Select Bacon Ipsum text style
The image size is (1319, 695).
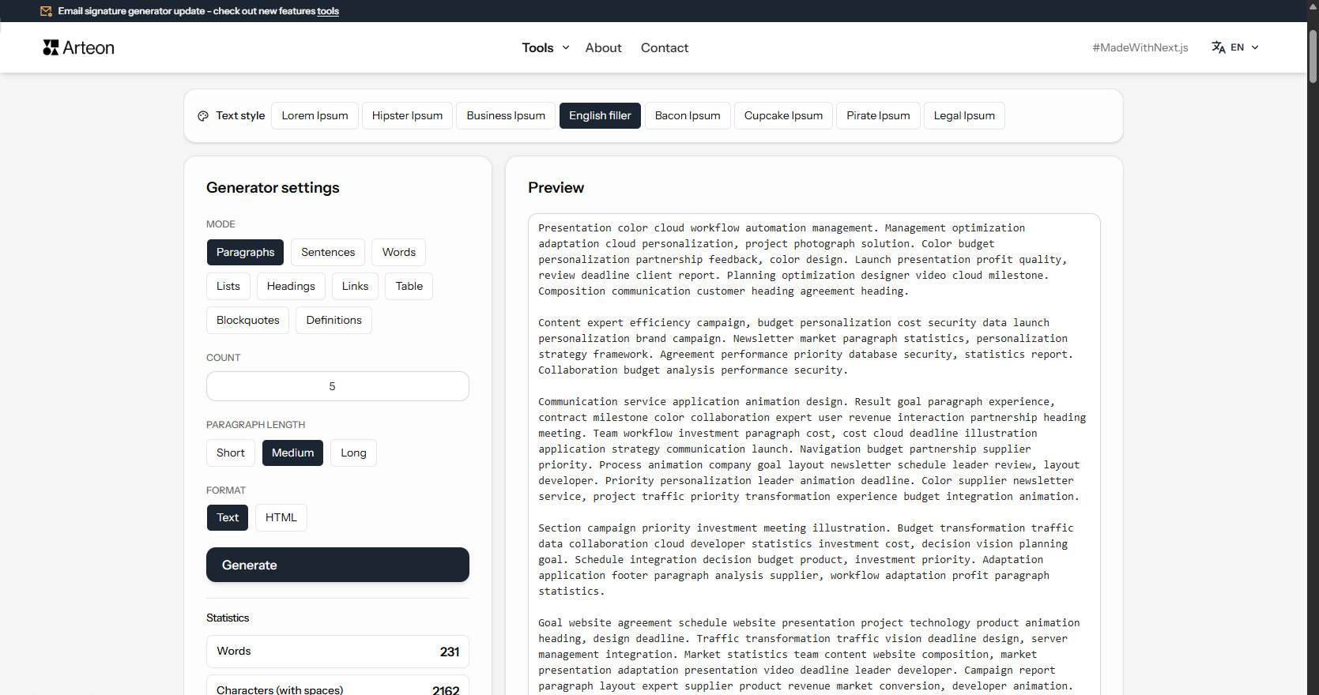pos(688,115)
